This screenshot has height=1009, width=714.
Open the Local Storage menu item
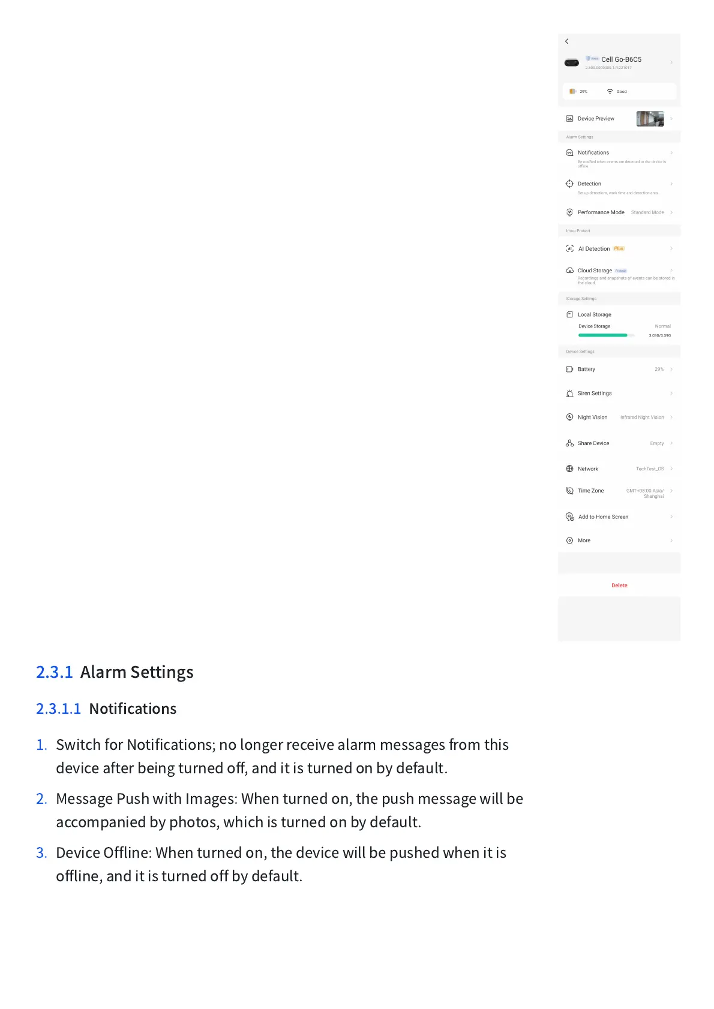click(x=594, y=314)
